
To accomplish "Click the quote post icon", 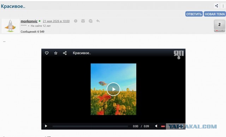I will [90, 21].
